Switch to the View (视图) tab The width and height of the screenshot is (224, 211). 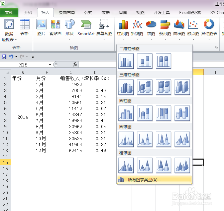pyautogui.click(x=140, y=13)
